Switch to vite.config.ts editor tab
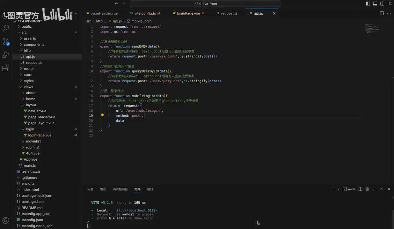 click(145, 13)
